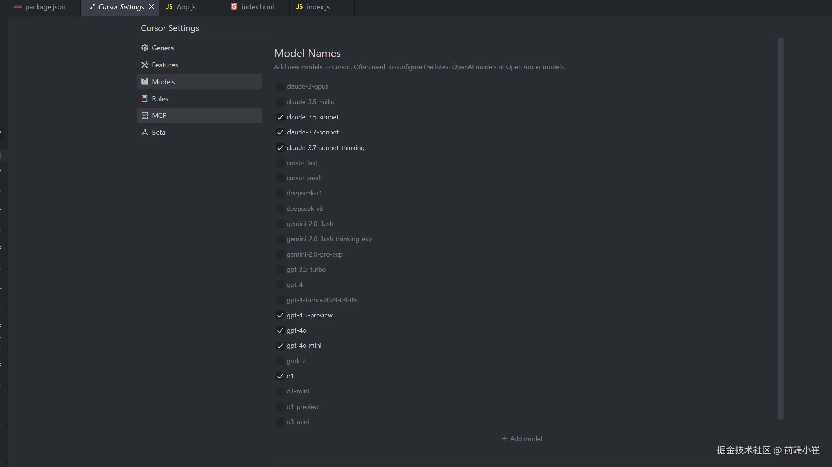Tick the deepseek-v3 checkbox

[x=280, y=209]
